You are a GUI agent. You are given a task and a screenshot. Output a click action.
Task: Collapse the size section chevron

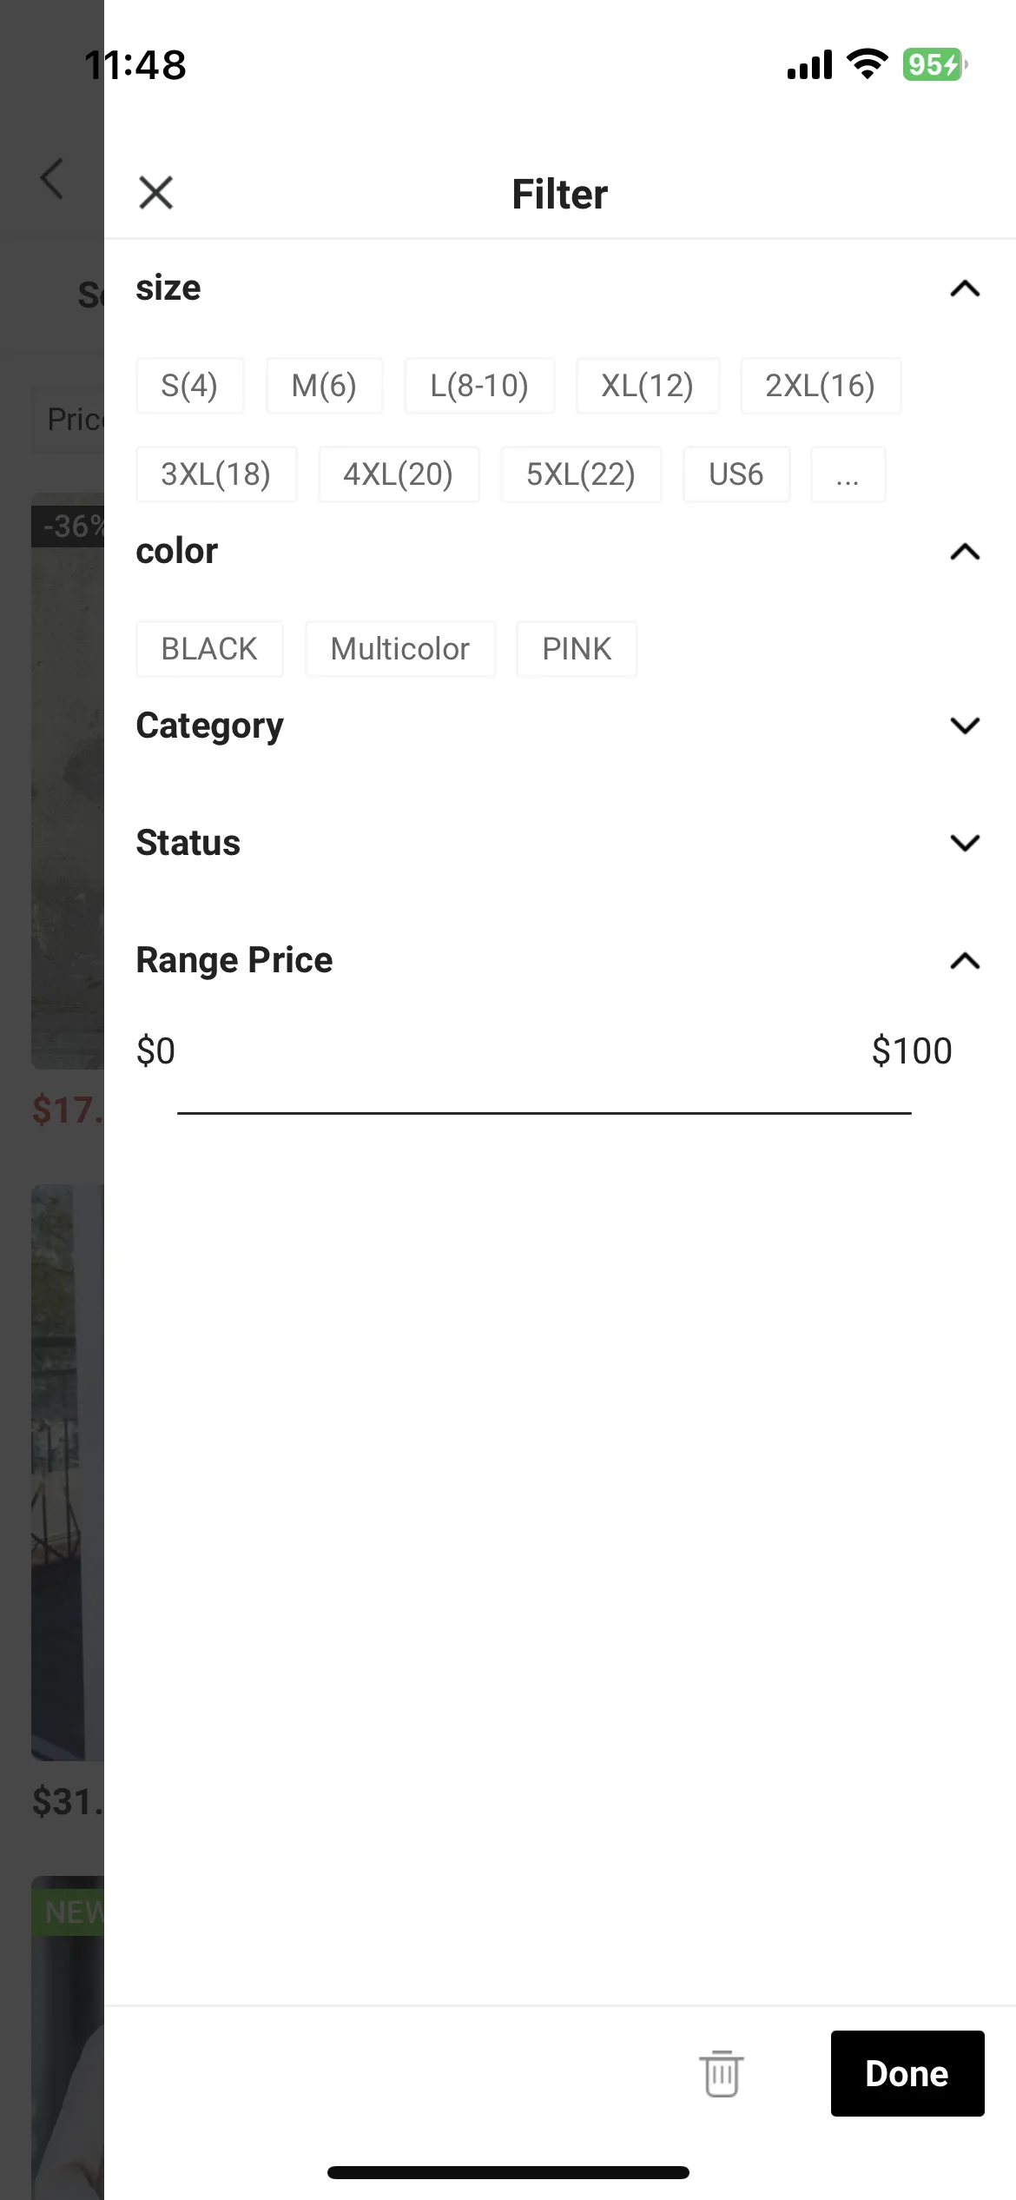[x=965, y=288]
